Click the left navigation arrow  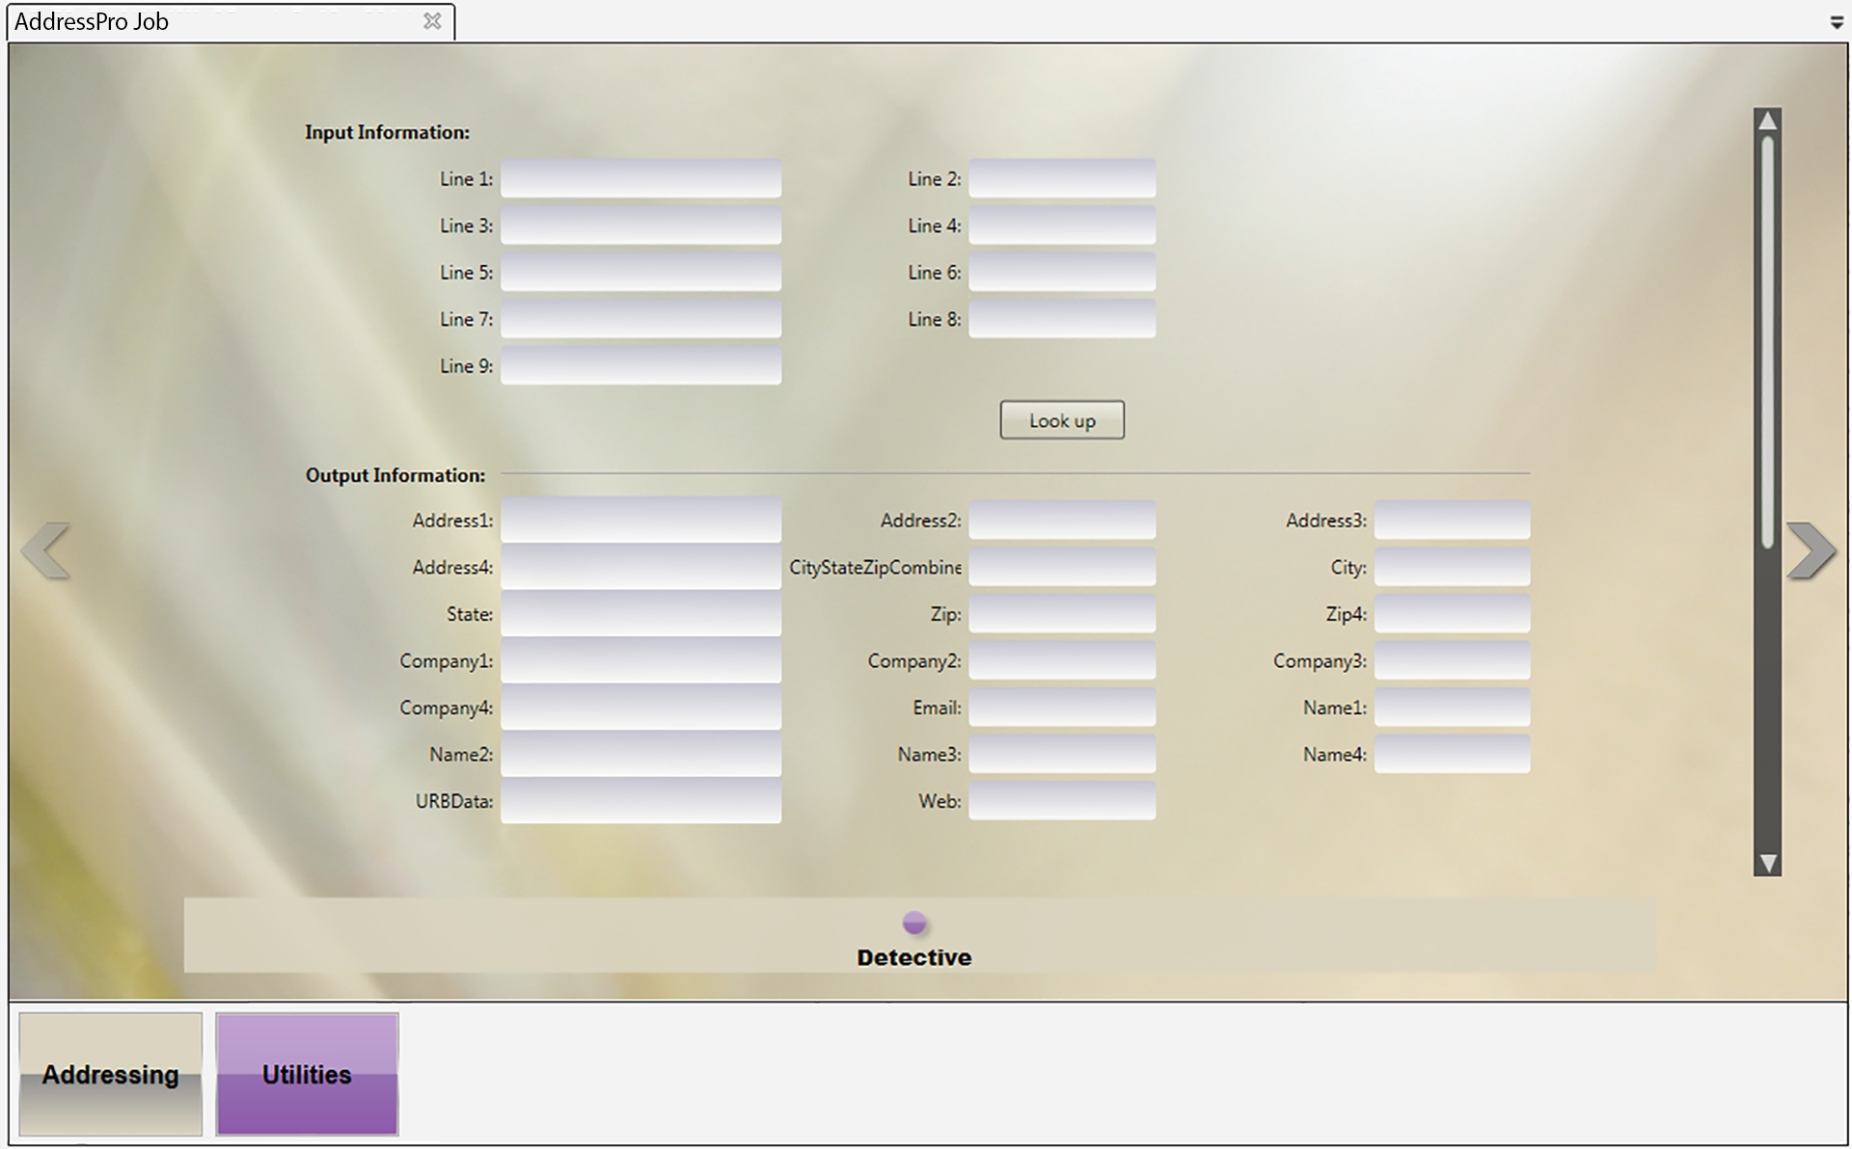click(46, 550)
